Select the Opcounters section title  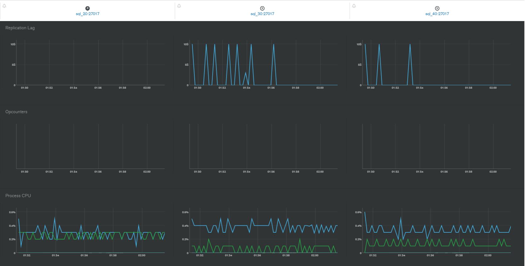coord(16,112)
